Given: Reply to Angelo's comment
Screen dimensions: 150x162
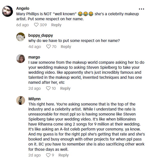Looking at the screenshot, I should click(x=56, y=25).
